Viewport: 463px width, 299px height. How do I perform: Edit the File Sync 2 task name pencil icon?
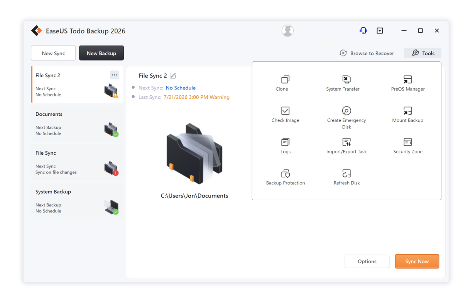[x=173, y=76]
